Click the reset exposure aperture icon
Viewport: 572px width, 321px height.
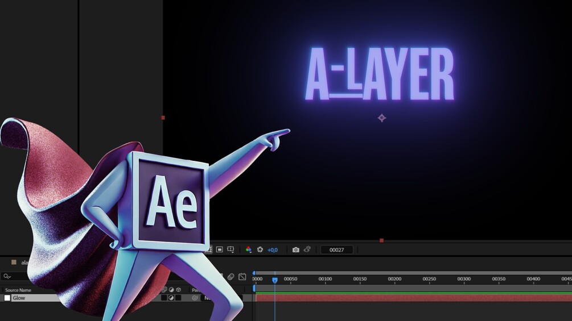coord(260,249)
